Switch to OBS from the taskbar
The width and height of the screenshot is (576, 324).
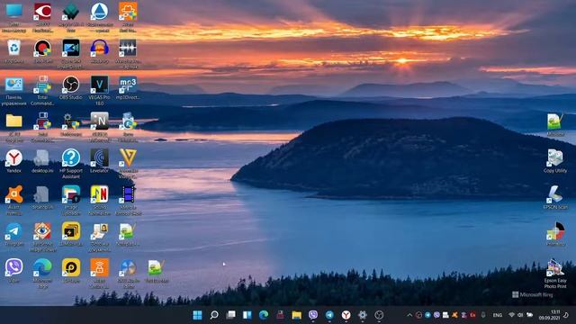click(379, 315)
